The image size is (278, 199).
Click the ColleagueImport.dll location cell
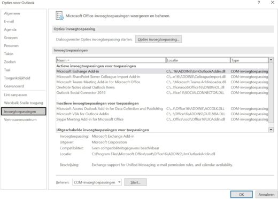click(196, 77)
